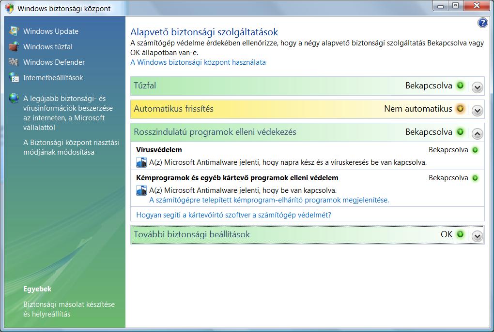
Task: Expand the Automatikus frissítés section chevron
Action: point(477,111)
